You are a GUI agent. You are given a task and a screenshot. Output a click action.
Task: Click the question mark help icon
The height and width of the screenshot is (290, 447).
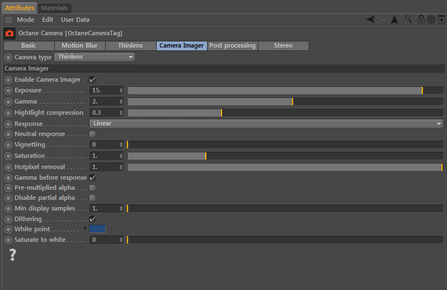click(12, 255)
